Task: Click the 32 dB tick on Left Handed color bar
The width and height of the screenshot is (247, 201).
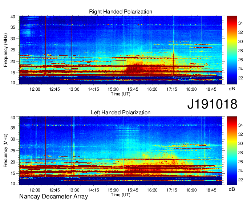Action: point(240,134)
